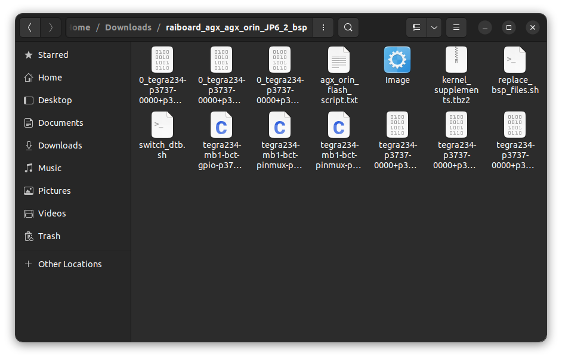Select the Image file with gear icon
Screen dimensions: 562x359
[x=397, y=66]
